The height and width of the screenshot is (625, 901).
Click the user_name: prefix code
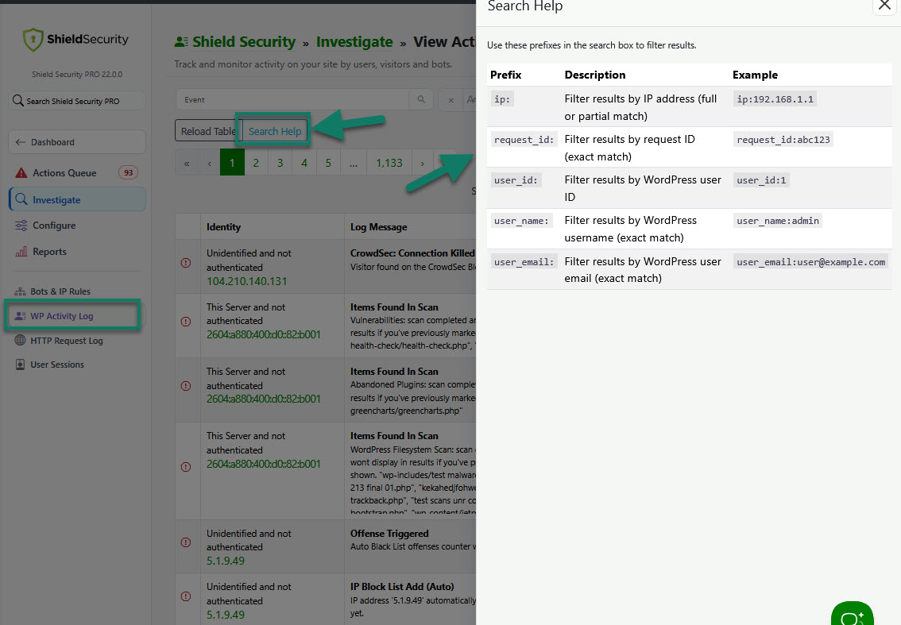(x=521, y=221)
